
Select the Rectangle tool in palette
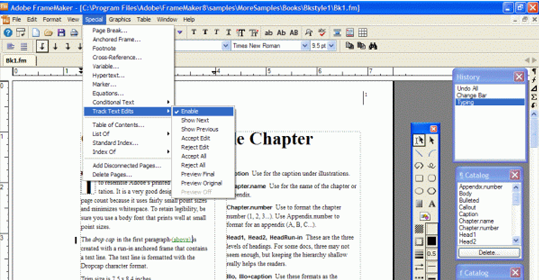(419, 178)
